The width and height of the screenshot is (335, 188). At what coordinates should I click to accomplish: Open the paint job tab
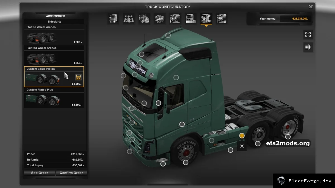click(191, 19)
